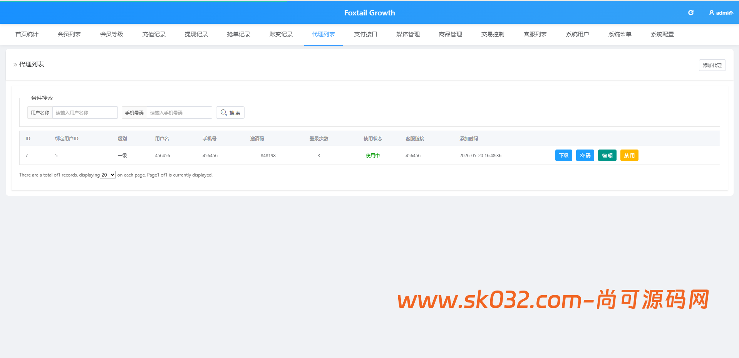
Task: Click the 用户名 column header
Action: point(162,139)
